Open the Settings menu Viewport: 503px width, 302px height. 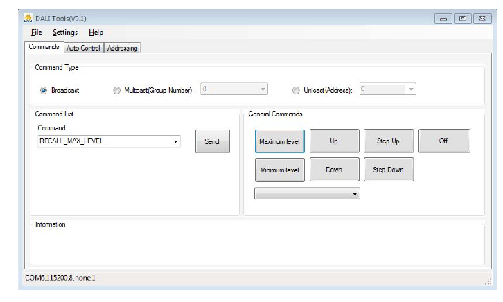tap(65, 33)
